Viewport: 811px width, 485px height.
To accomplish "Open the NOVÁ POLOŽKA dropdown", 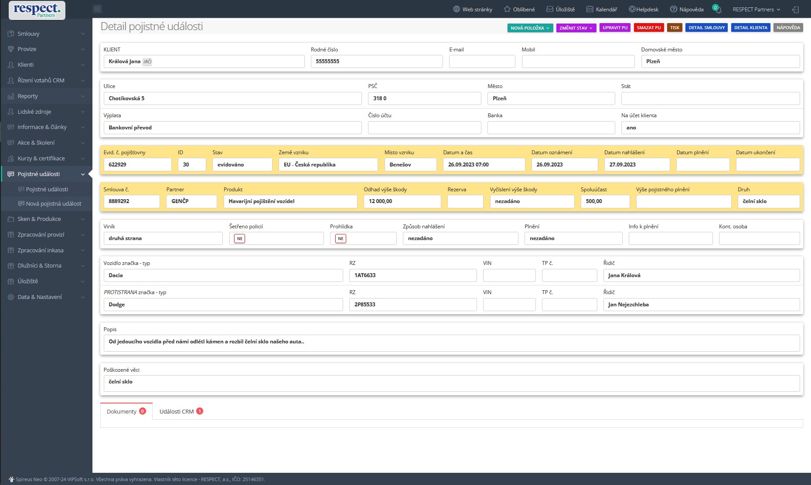I will 530,28.
